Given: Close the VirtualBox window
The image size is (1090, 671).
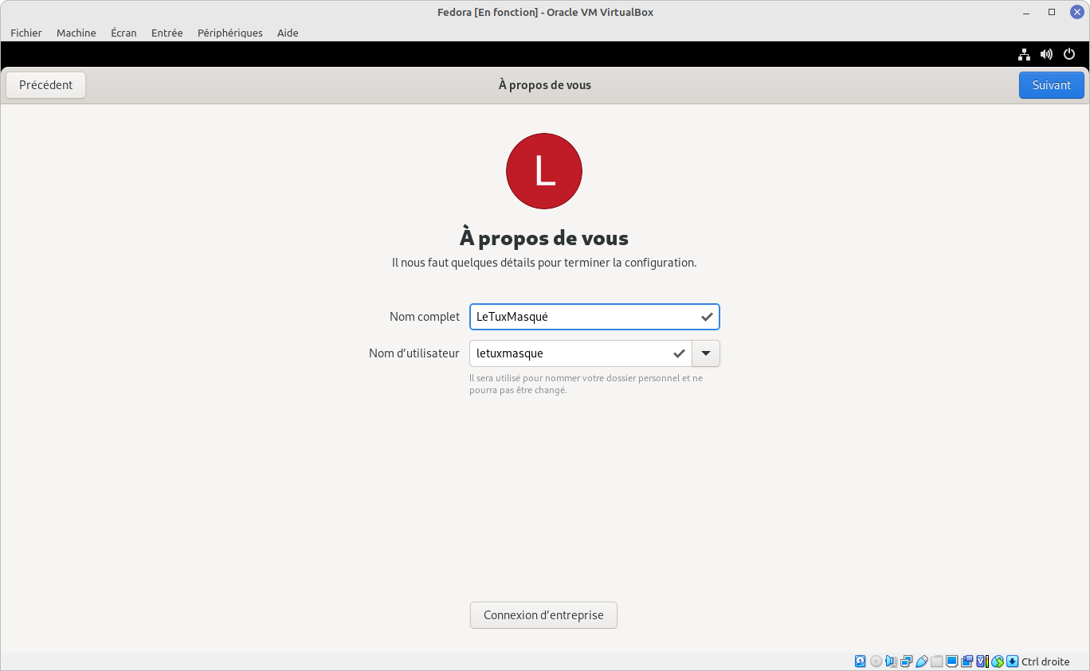Looking at the screenshot, I should 1077,12.
